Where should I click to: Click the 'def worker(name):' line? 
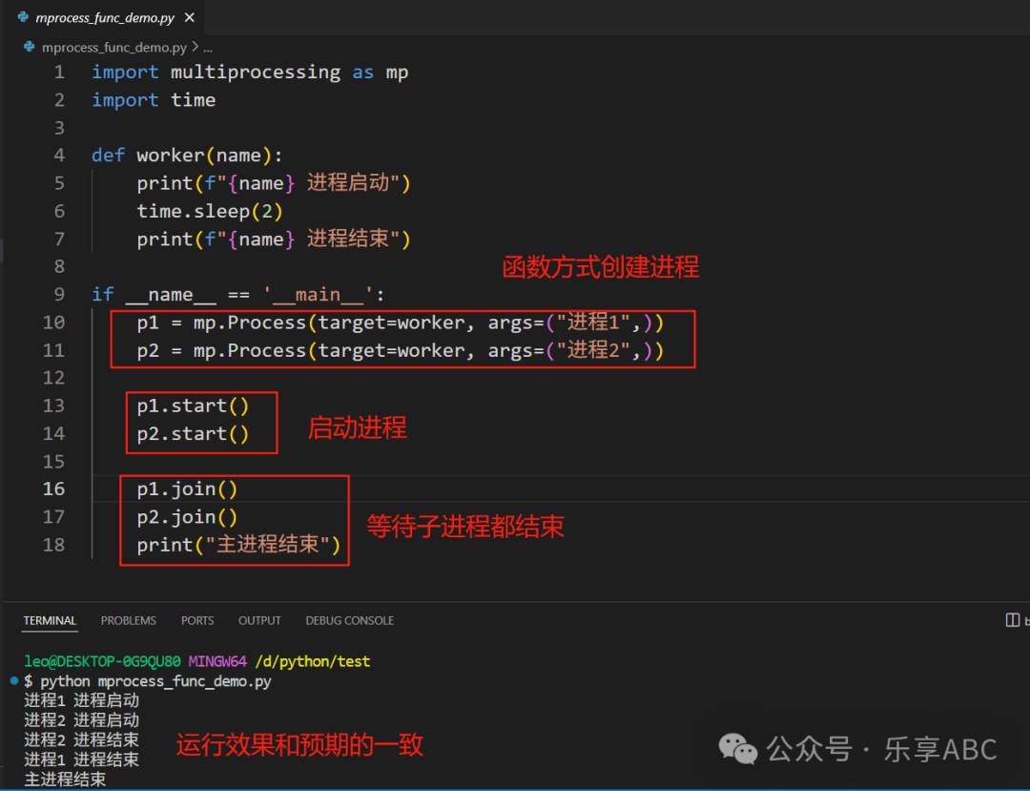[x=187, y=155]
